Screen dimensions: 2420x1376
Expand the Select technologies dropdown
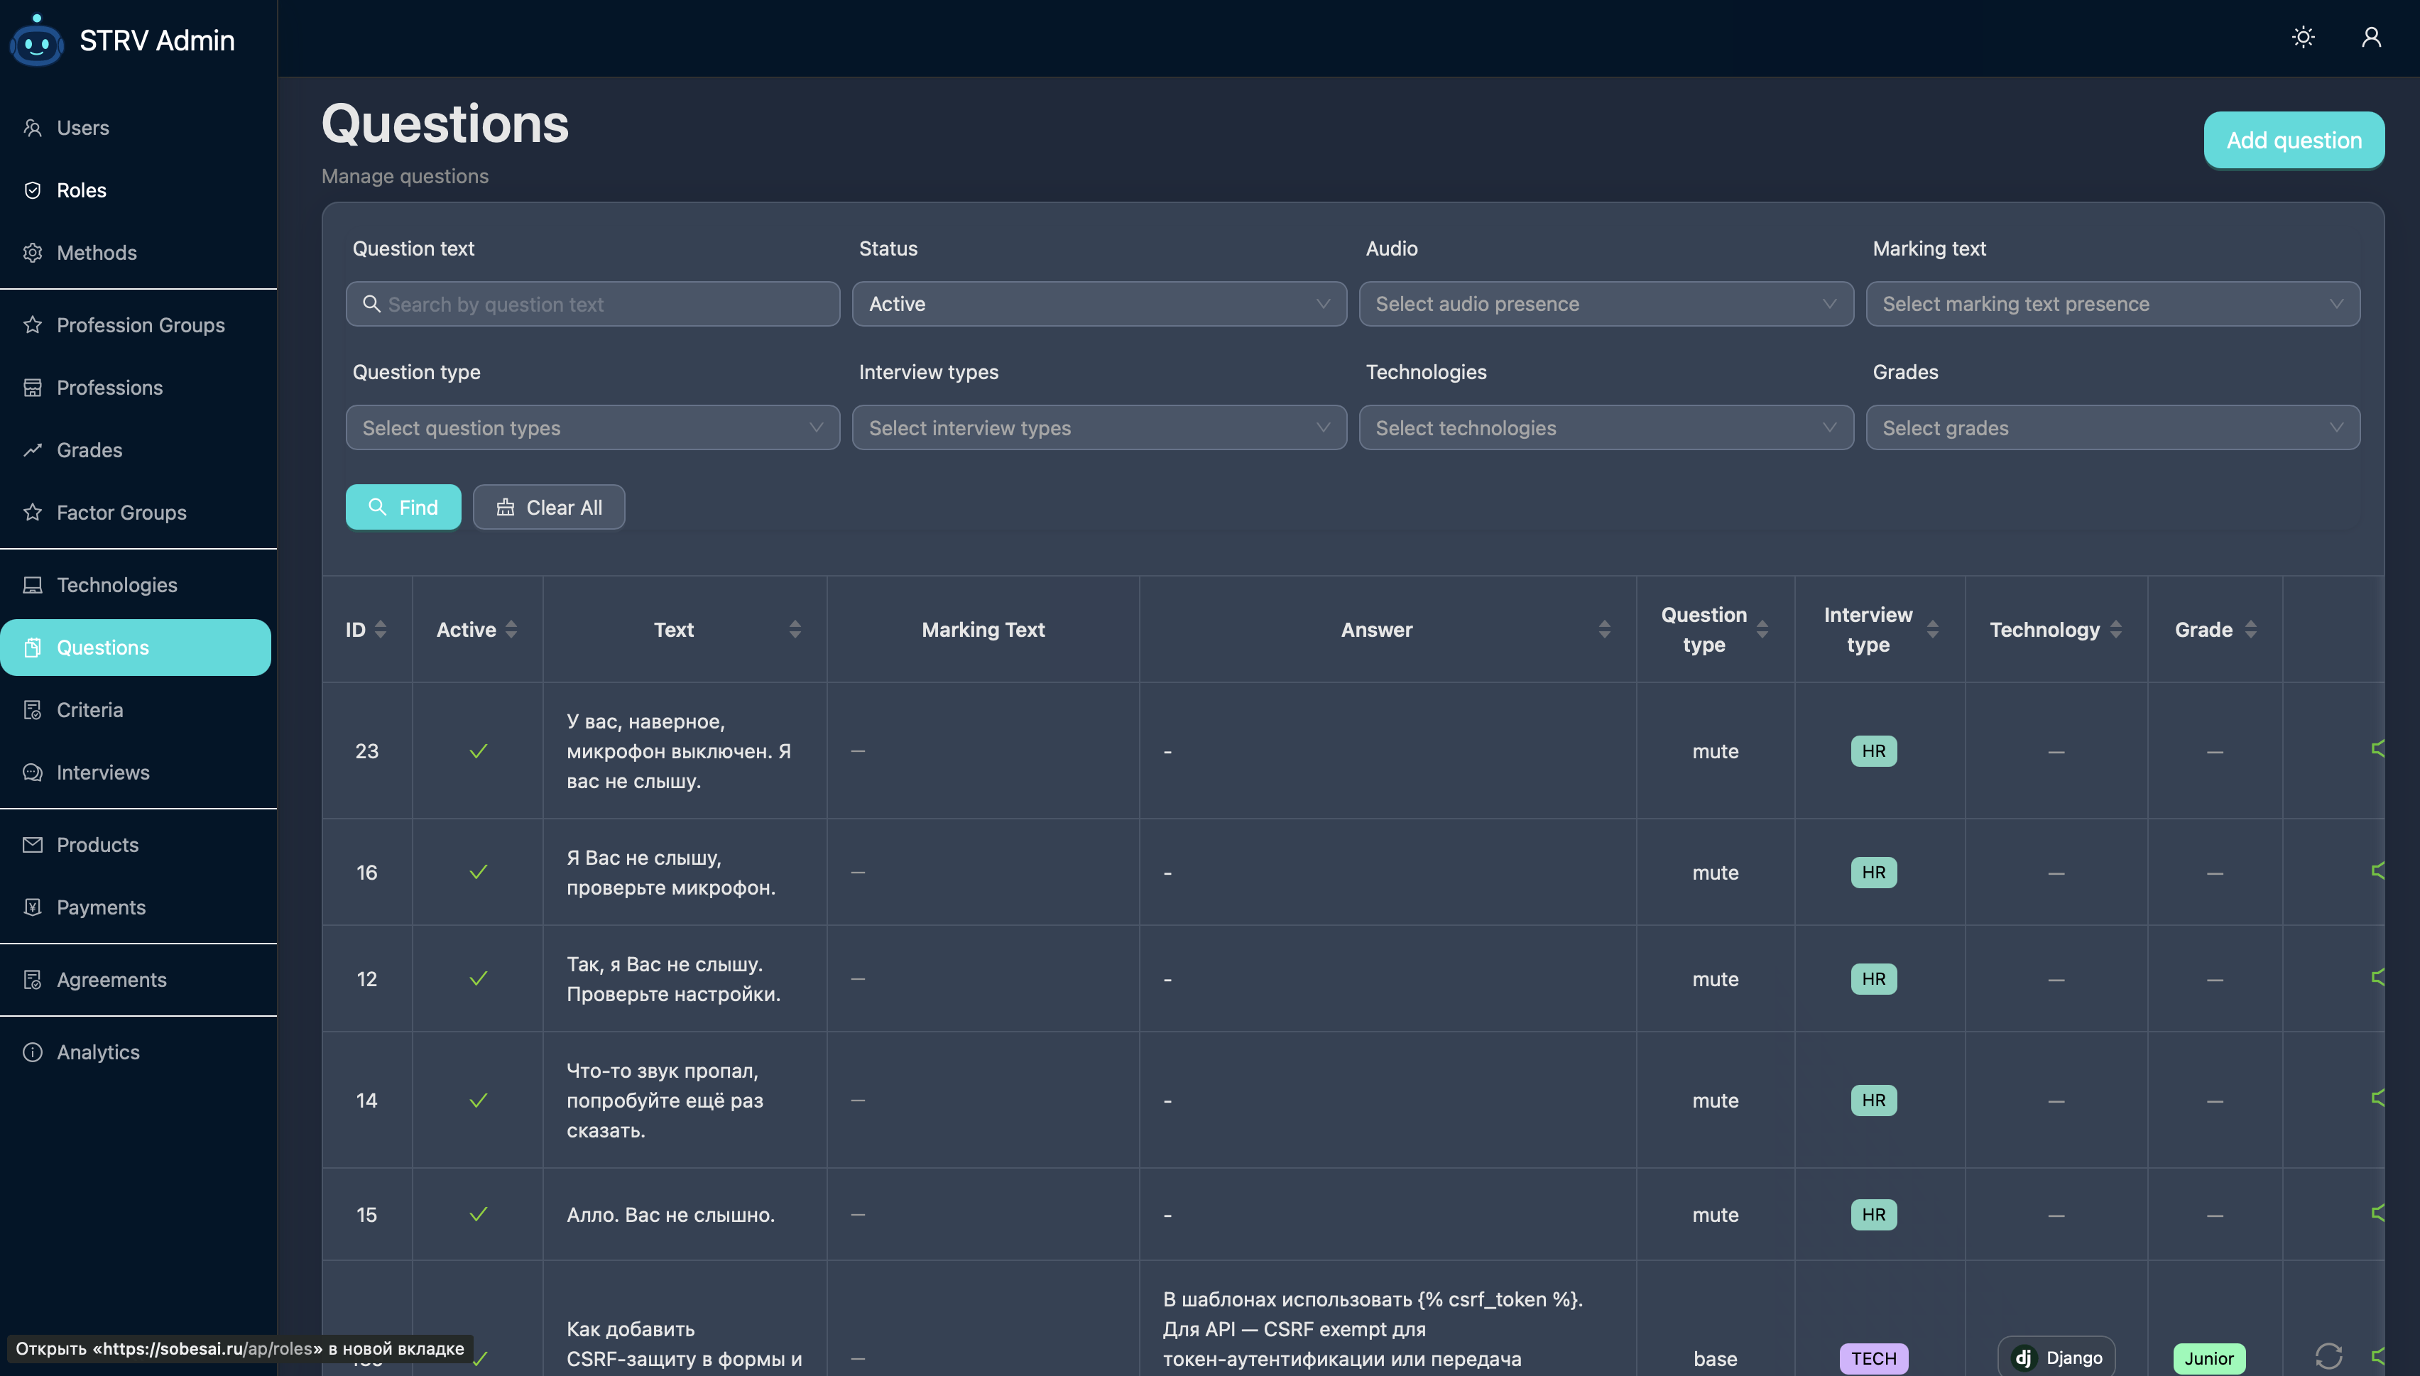1606,428
